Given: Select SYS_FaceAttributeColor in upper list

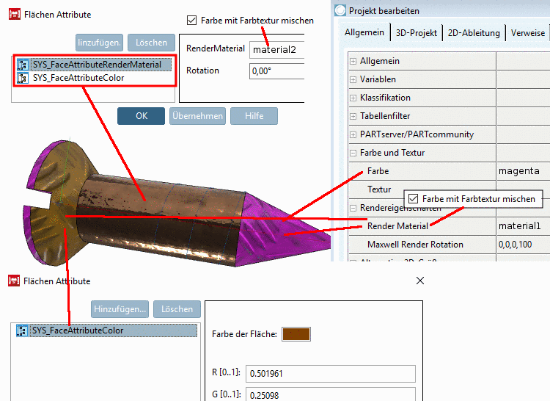Looking at the screenshot, I should (x=94, y=78).
